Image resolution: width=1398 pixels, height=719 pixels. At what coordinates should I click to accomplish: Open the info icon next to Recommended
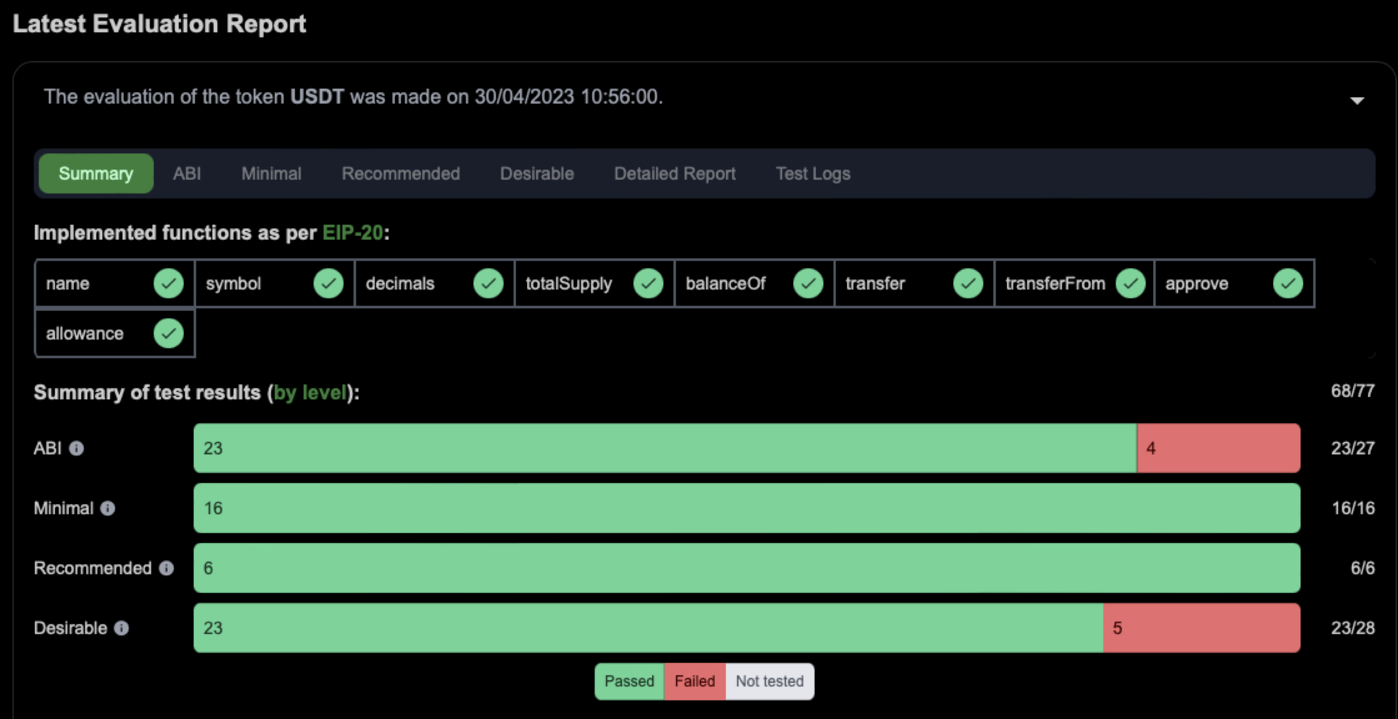pyautogui.click(x=166, y=568)
